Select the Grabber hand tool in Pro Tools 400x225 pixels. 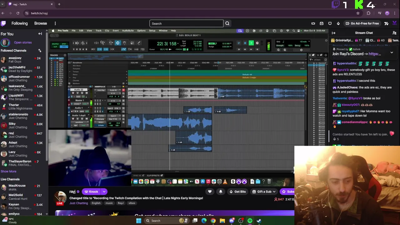tap(124, 43)
